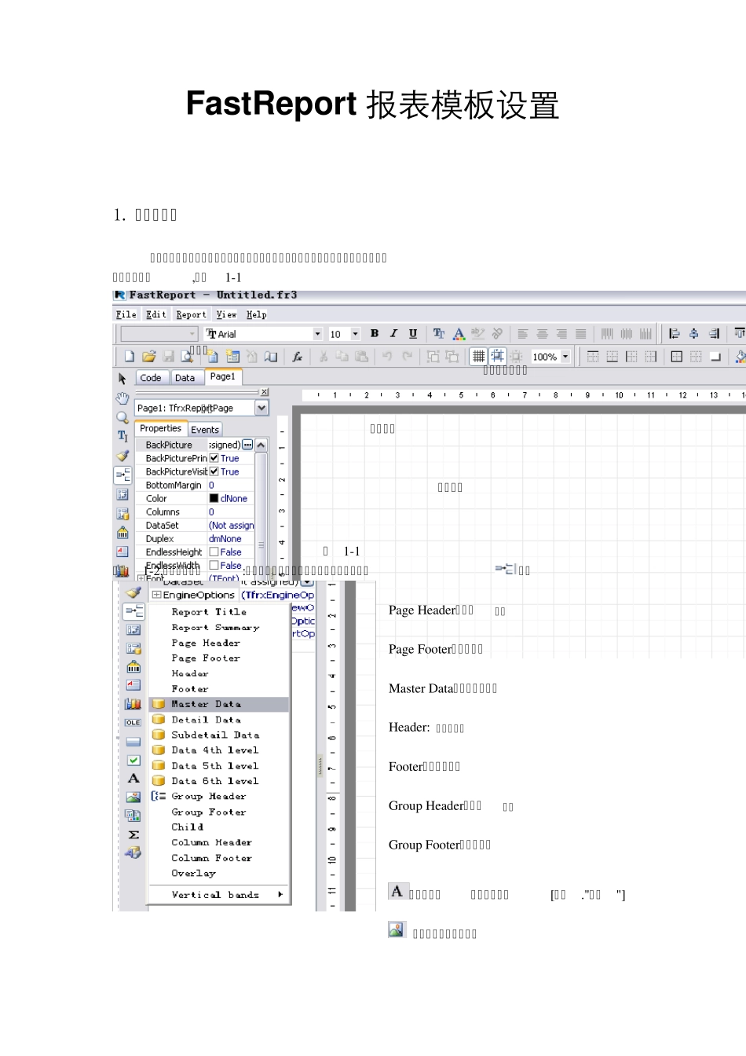Switch to the Data tab
Screen dimensions: 746x1056
(185, 378)
